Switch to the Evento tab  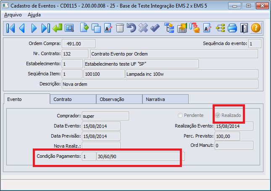(x=27, y=99)
